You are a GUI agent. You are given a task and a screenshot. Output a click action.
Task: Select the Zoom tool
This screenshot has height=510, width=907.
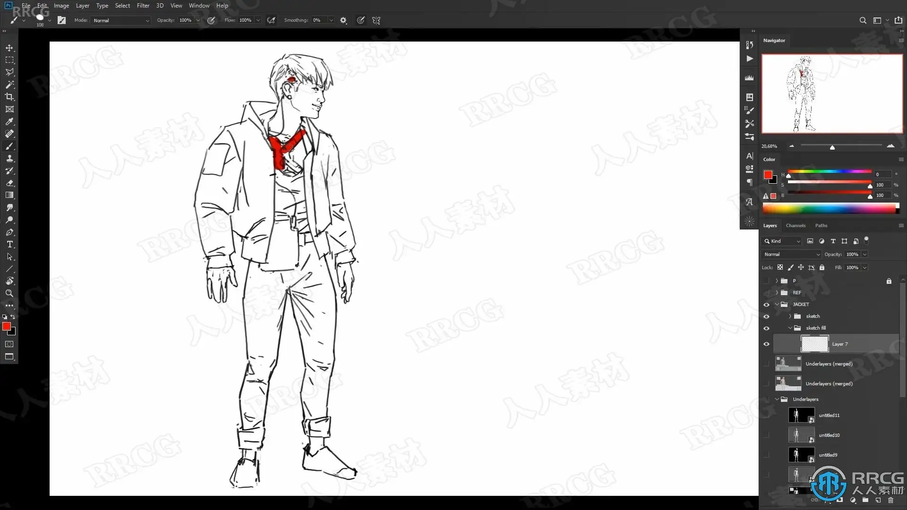click(9, 293)
